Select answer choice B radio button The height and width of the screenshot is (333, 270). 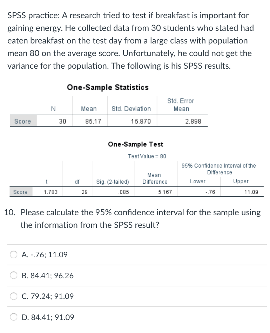[x=13, y=276]
